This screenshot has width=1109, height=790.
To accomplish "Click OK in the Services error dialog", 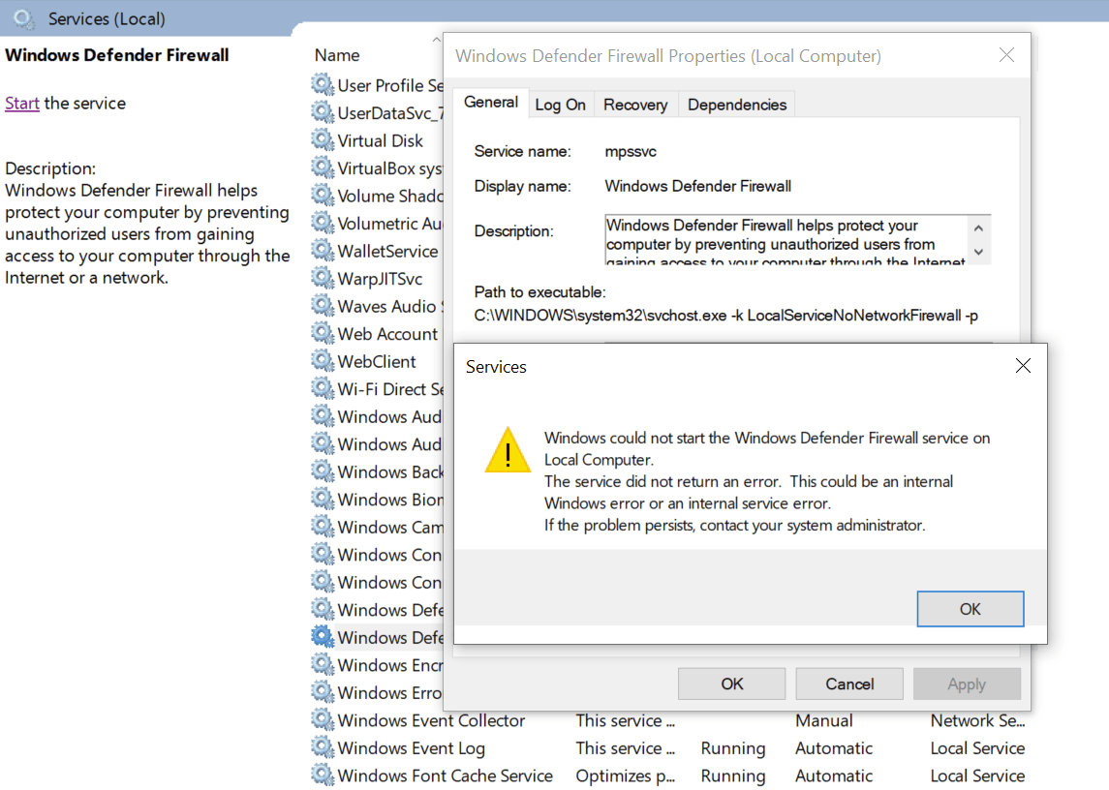I will click(970, 609).
